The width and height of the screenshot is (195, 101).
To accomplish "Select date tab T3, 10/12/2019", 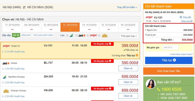I will pyautogui.click(x=70, y=27).
